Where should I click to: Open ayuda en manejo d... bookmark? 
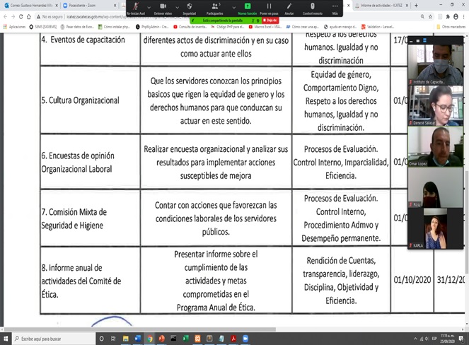[340, 27]
